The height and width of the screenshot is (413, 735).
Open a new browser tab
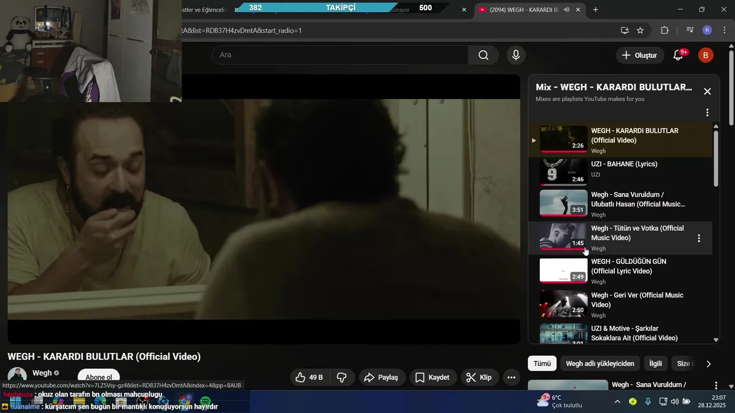595,10
